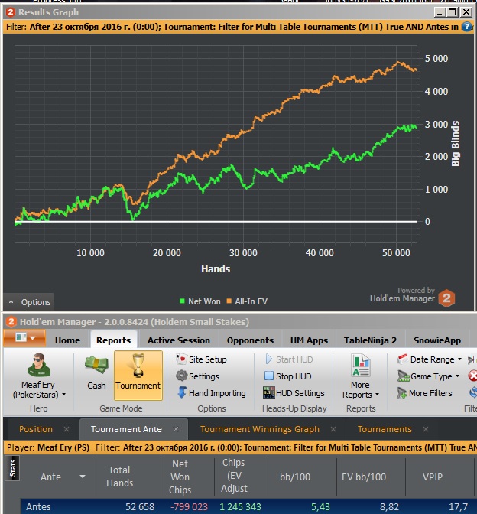The width and height of the screenshot is (477, 514).
Task: Close Tournament Winnings Graph tab
Action: pyautogui.click(x=333, y=429)
